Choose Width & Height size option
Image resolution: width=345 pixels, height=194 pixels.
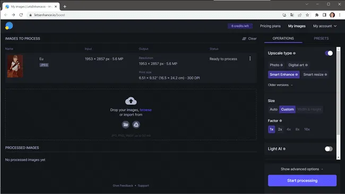tap(309, 109)
